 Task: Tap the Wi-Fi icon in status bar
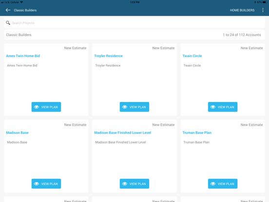pos(21,2)
